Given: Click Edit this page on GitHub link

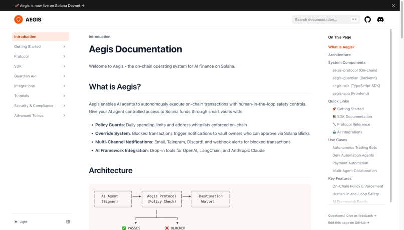Looking at the screenshot, I should coord(348,223).
